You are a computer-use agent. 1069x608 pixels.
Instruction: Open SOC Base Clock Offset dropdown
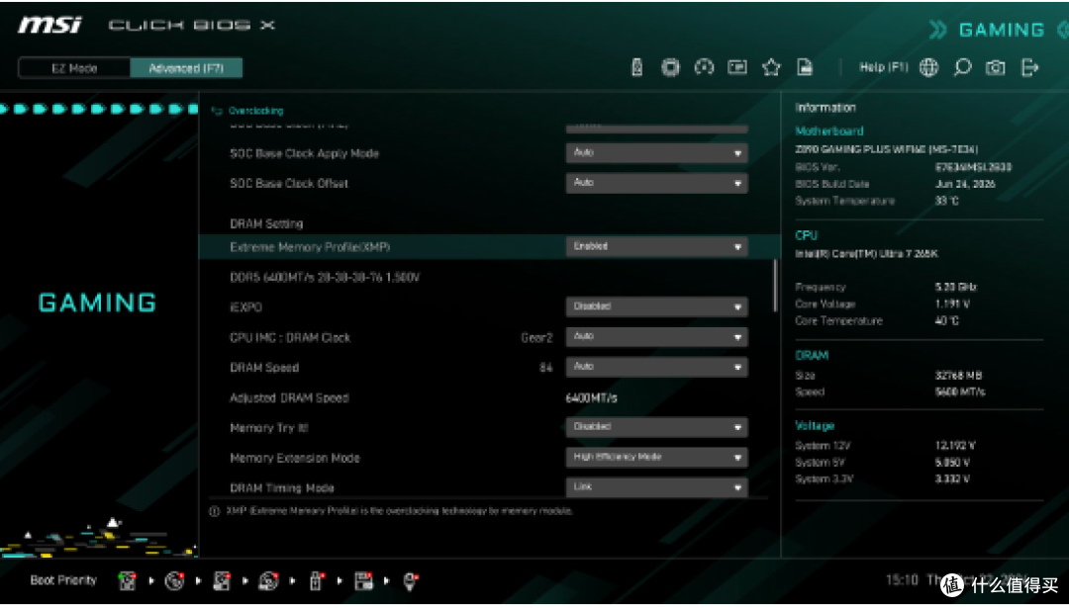[x=656, y=183]
